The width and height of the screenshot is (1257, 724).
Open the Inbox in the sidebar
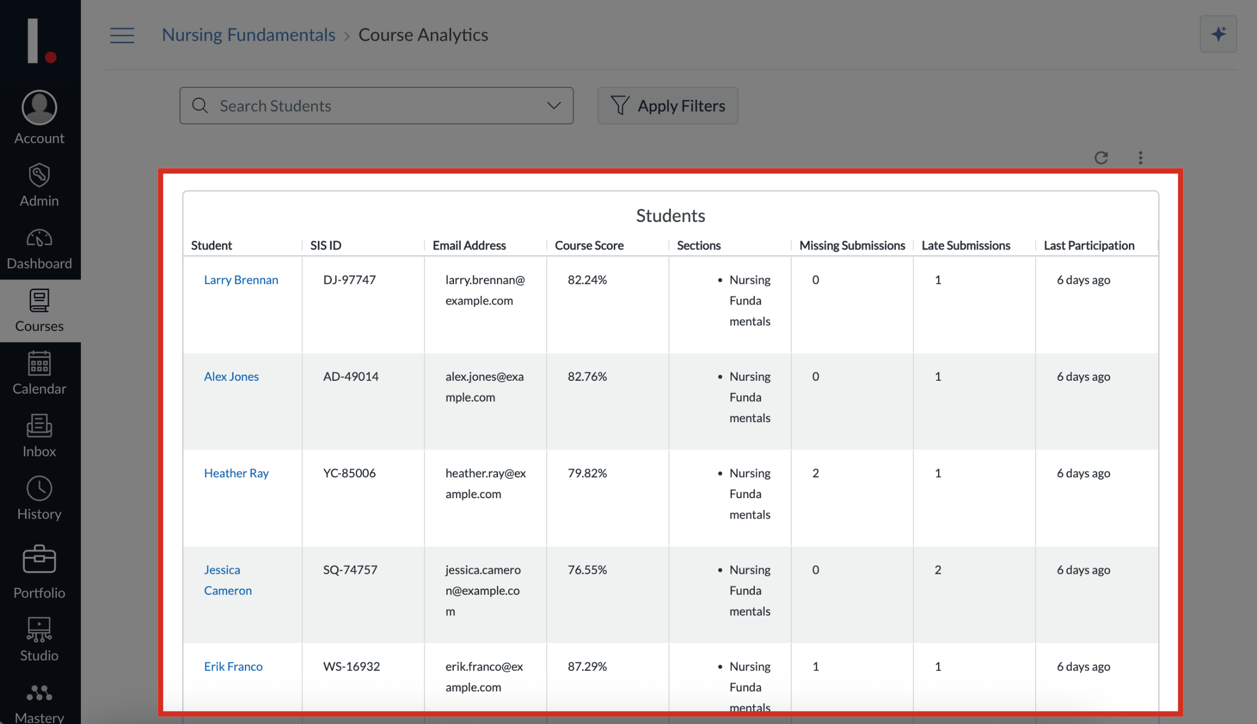point(39,436)
